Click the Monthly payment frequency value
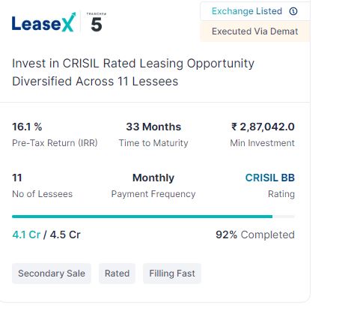The height and width of the screenshot is (314, 351). 153,178
